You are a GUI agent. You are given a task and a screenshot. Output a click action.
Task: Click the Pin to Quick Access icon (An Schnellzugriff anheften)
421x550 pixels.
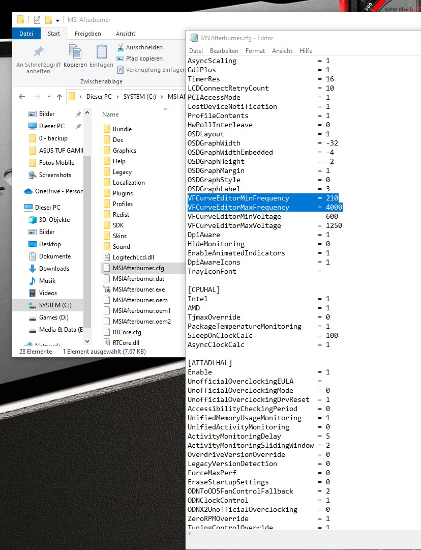[x=39, y=51]
